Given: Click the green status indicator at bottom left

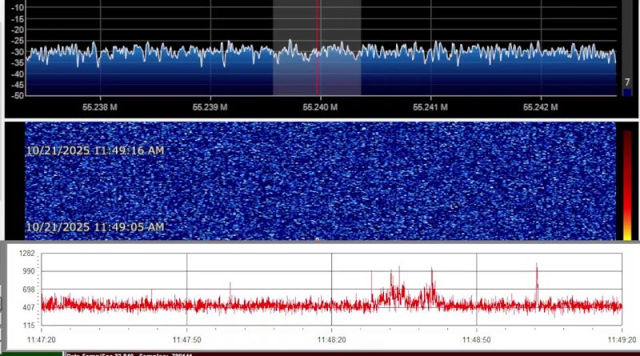Looking at the screenshot, I should coord(32,354).
